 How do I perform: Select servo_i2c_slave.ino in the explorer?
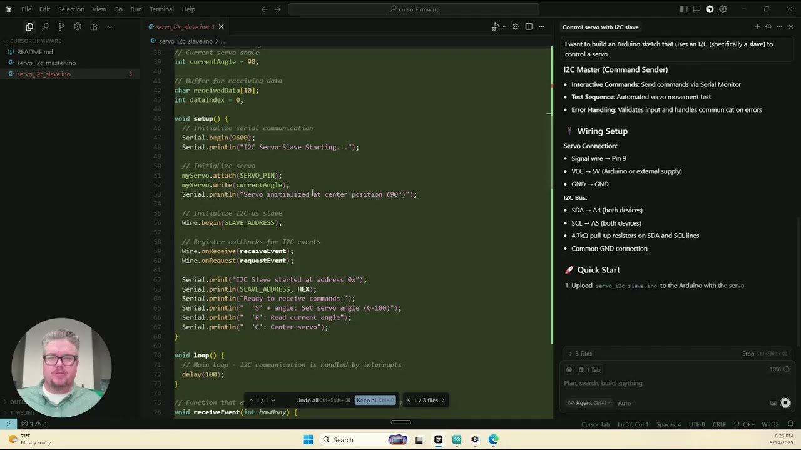pyautogui.click(x=44, y=74)
